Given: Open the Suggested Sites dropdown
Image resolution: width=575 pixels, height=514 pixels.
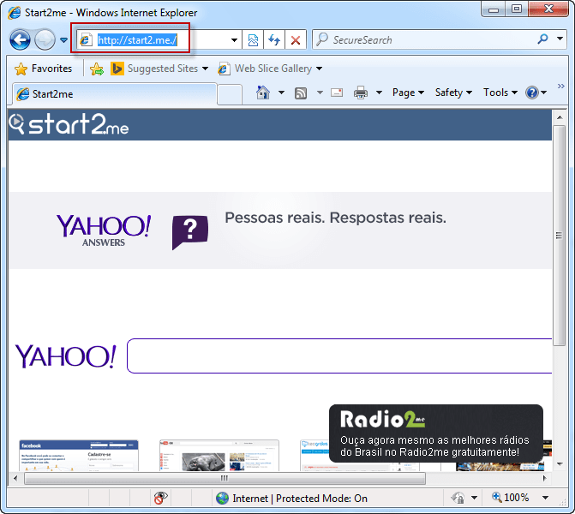Looking at the screenshot, I should (x=159, y=69).
